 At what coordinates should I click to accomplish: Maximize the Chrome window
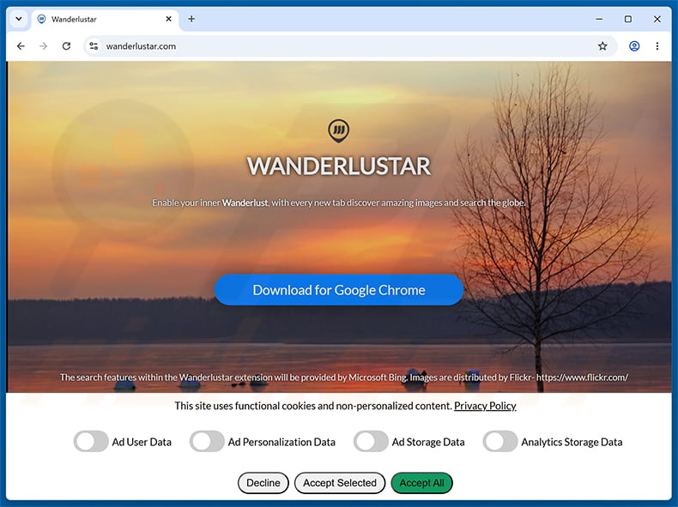pos(628,19)
